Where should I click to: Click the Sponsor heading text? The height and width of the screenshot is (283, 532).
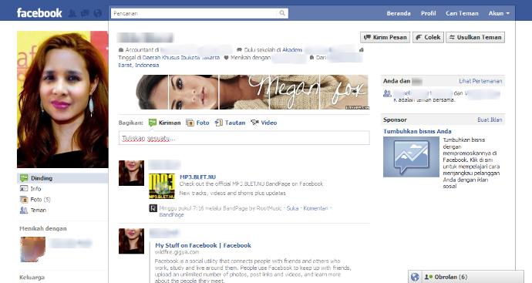[x=395, y=120]
